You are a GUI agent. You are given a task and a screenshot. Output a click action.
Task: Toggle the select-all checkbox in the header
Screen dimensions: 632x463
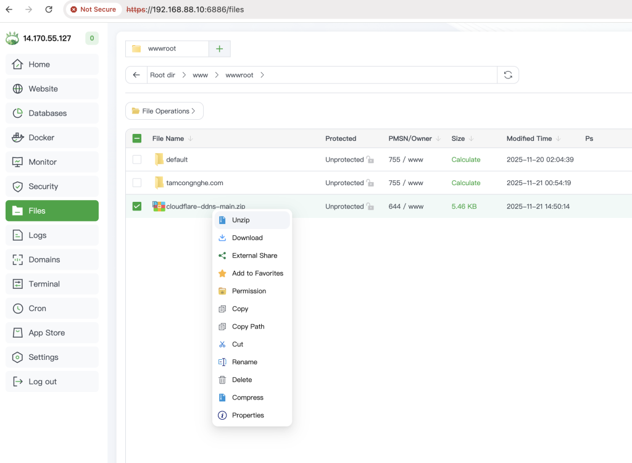pos(137,139)
